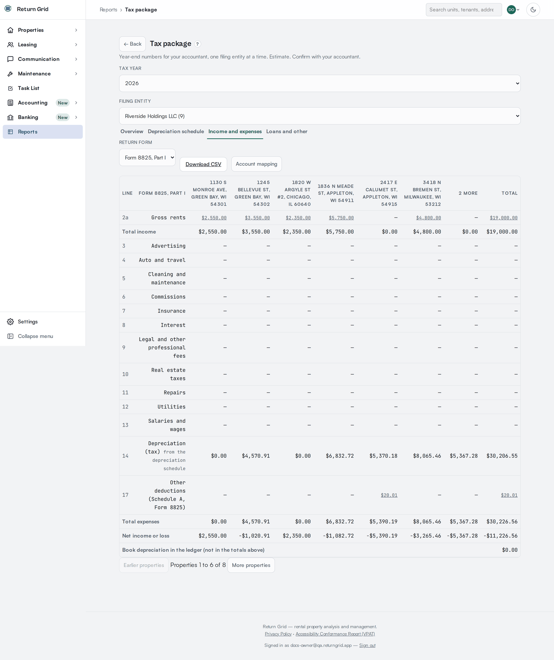Click the Settings gear icon
Image resolution: width=554 pixels, height=660 pixels.
pyautogui.click(x=10, y=322)
